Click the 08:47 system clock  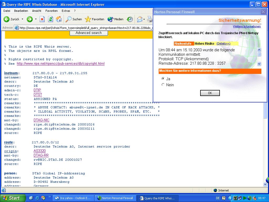coord(262,198)
